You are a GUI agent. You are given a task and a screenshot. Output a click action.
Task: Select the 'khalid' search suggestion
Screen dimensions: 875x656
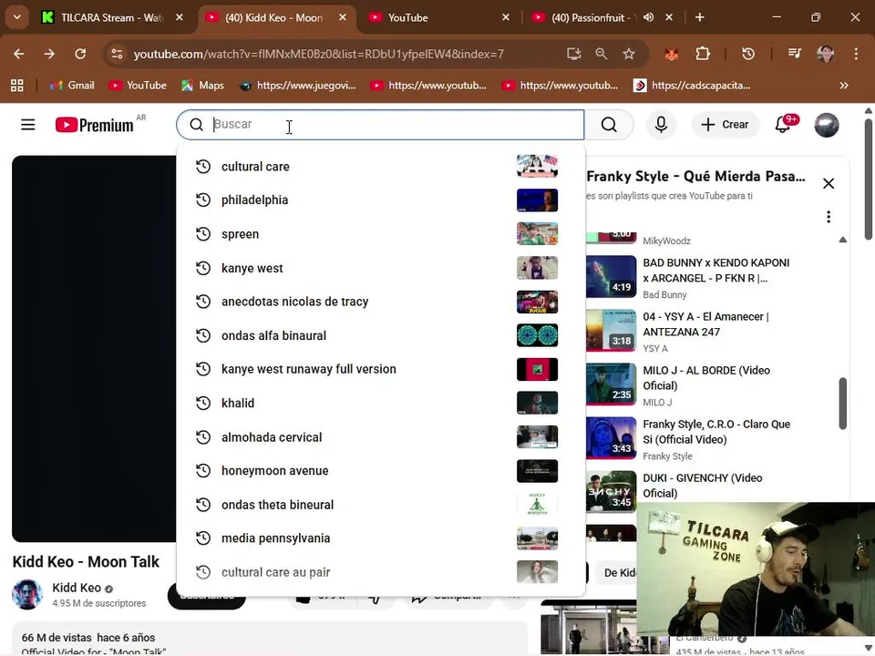pyautogui.click(x=381, y=403)
